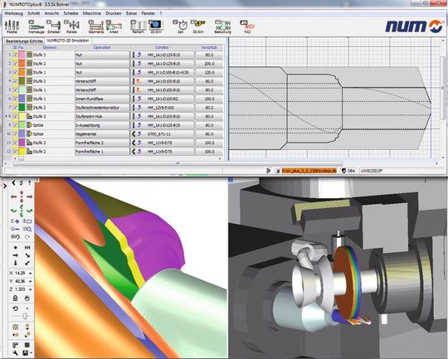The width and height of the screenshot is (448, 359).
Task: Toggle checkbox for row 1 Stufe 3 Nut
Action: pos(16,55)
